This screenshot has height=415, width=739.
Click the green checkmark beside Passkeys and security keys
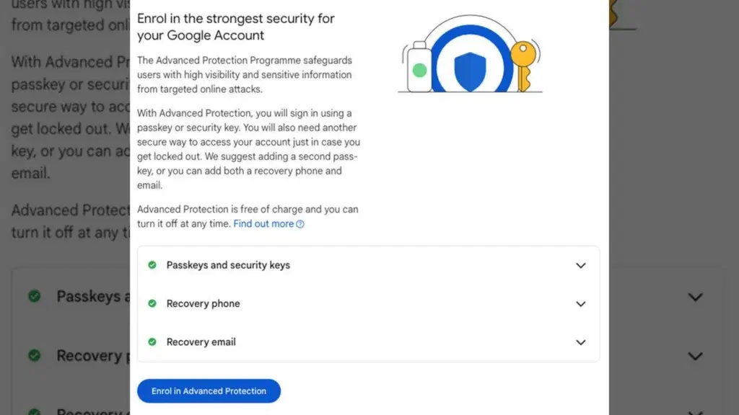pyautogui.click(x=152, y=265)
